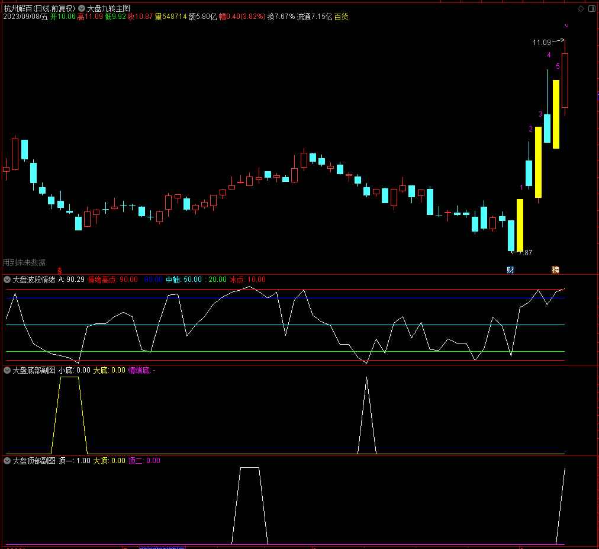Click the white spike in 大盘底部副图
Screen dimensions: 599x549
click(367, 415)
